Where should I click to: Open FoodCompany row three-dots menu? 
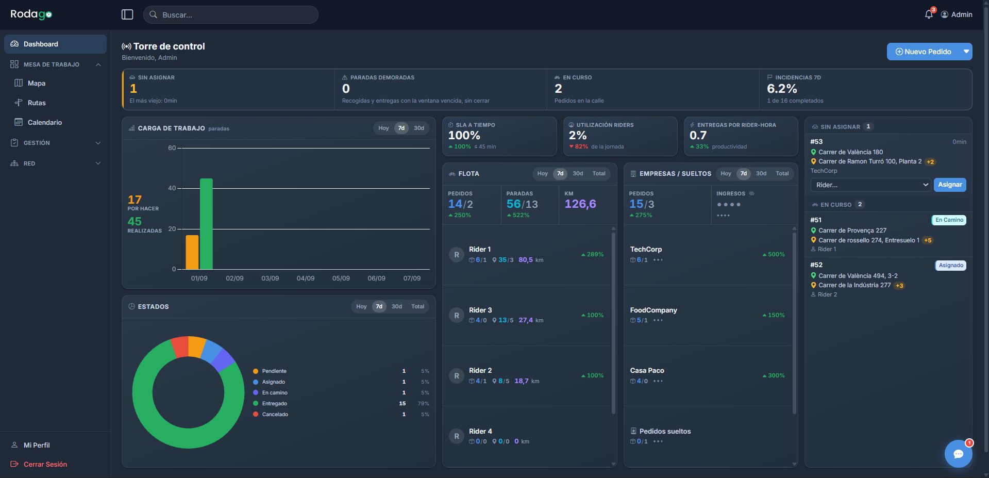click(658, 320)
